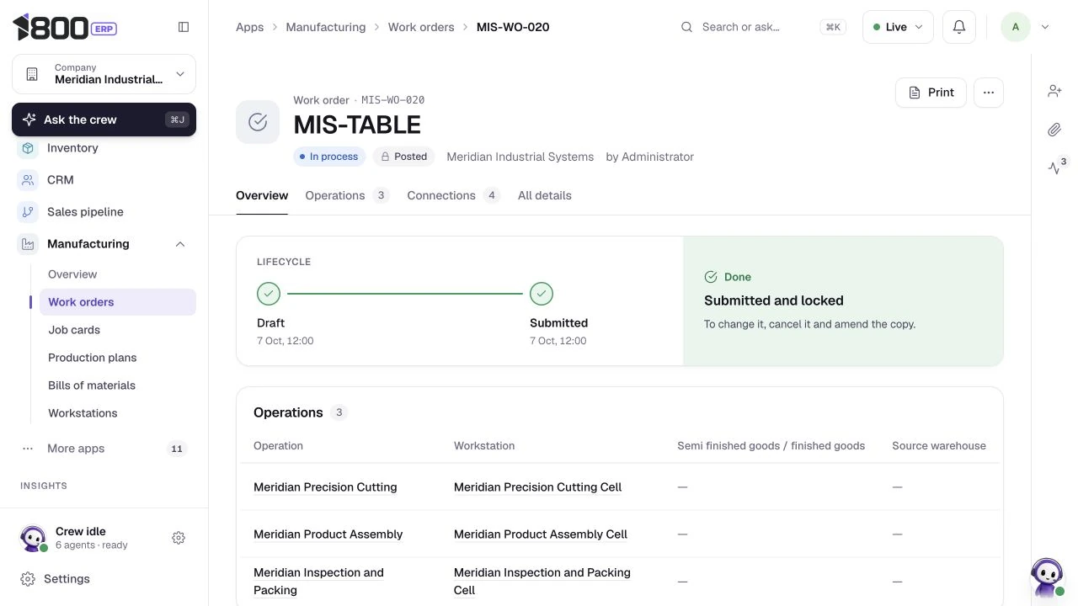Expand the account menu chevron
The width and height of the screenshot is (1078, 606).
click(1045, 27)
